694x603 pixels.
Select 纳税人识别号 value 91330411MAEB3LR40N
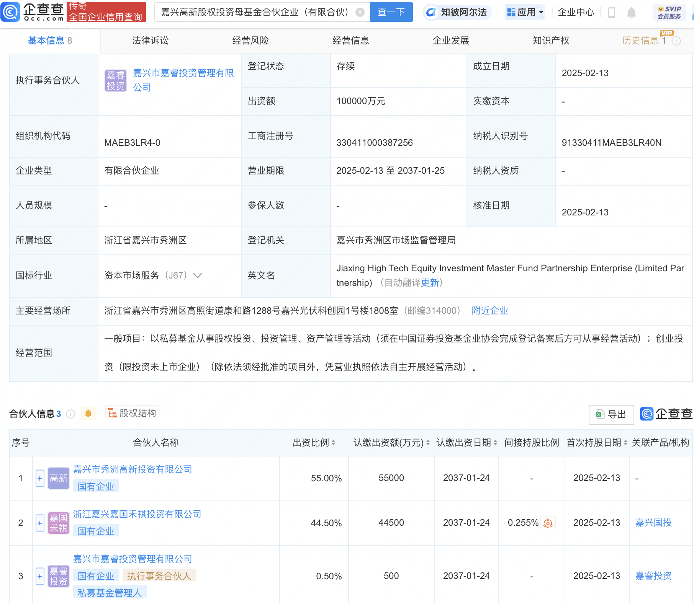click(x=612, y=143)
